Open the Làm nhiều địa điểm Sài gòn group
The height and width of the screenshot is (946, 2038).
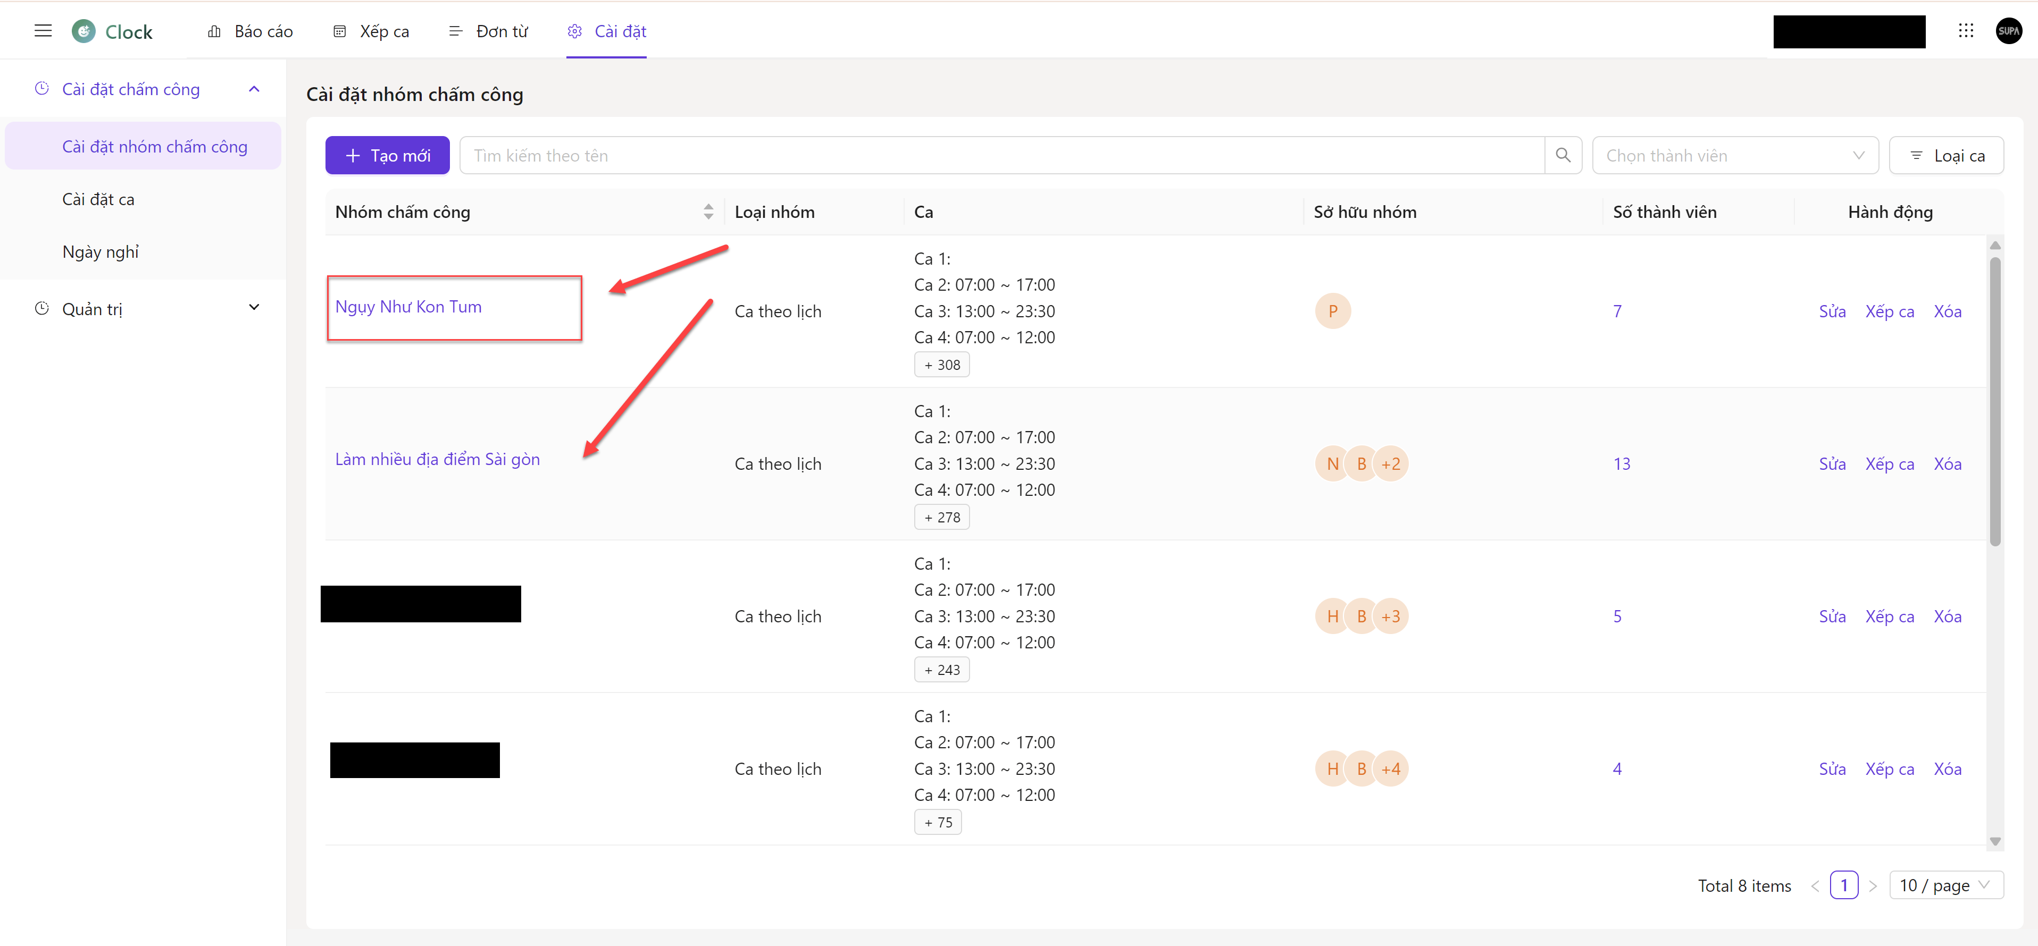click(438, 459)
